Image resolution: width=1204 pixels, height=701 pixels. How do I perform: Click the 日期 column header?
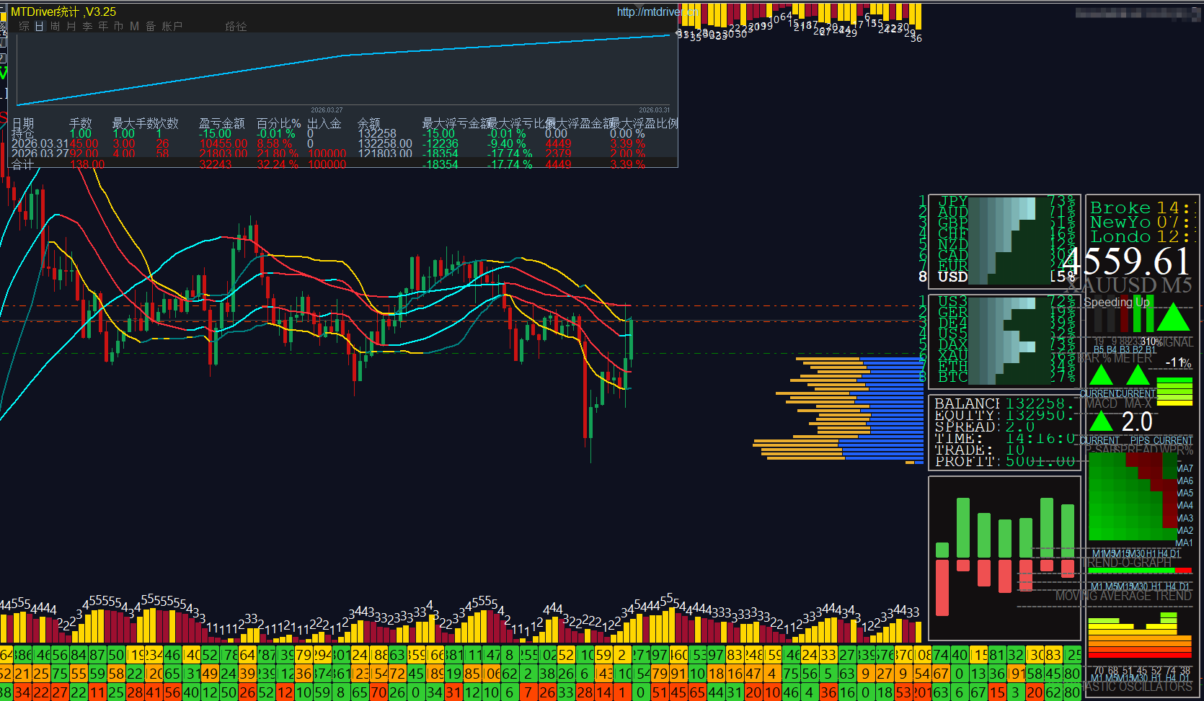pos(22,123)
